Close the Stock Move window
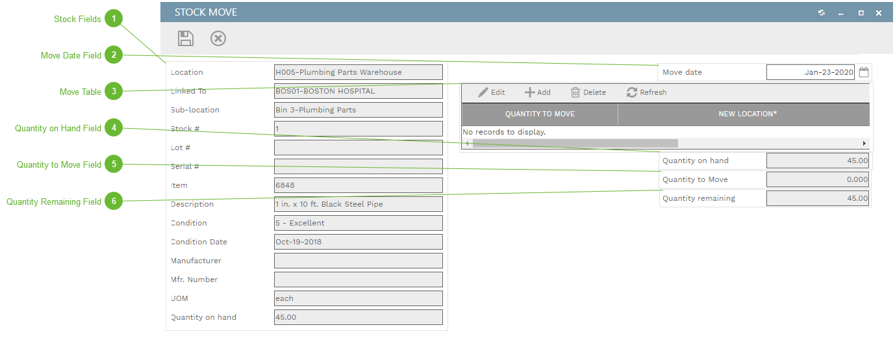The height and width of the screenshot is (338, 895). (x=879, y=12)
